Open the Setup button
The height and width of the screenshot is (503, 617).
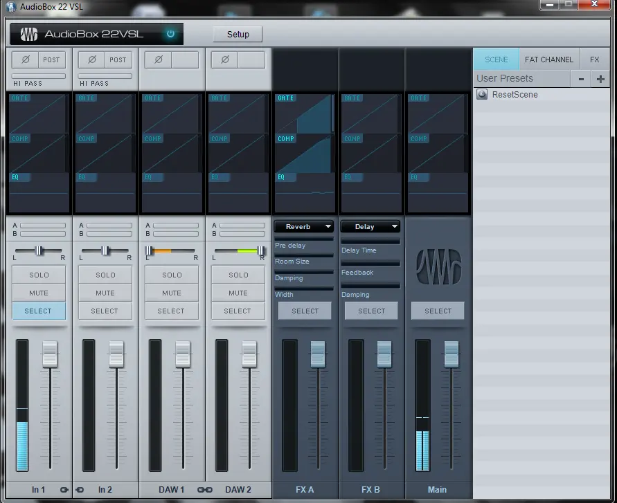(x=238, y=34)
